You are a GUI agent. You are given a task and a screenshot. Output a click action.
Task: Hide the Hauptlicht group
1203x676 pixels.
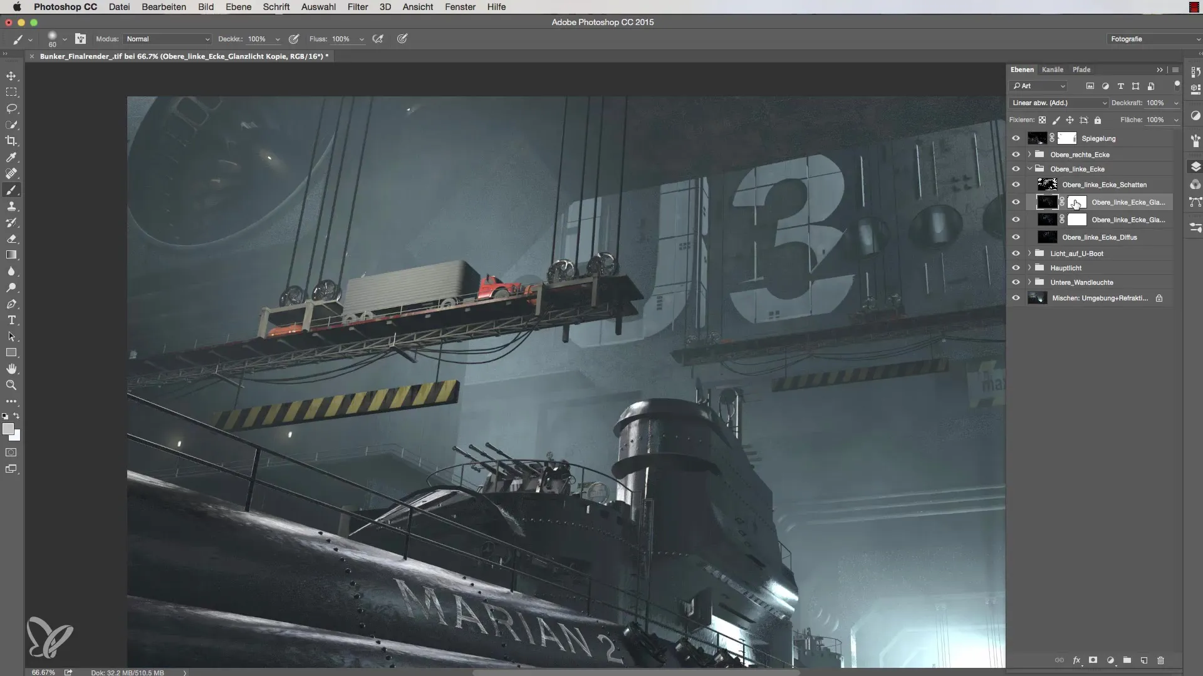point(1016,268)
